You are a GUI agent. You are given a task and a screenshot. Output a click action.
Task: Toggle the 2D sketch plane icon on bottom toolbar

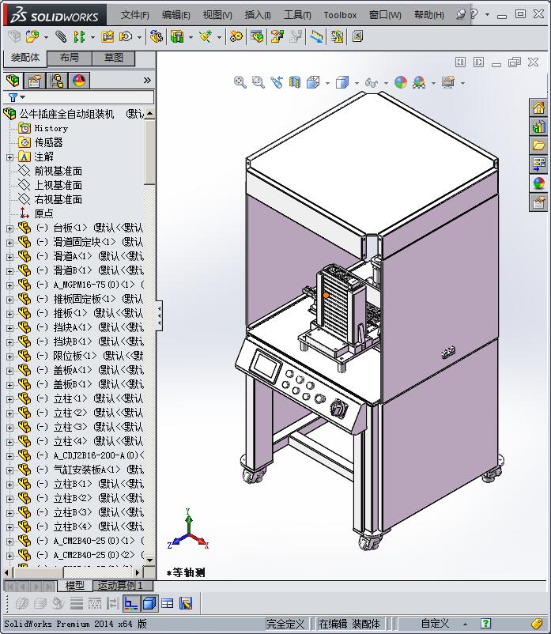130,604
